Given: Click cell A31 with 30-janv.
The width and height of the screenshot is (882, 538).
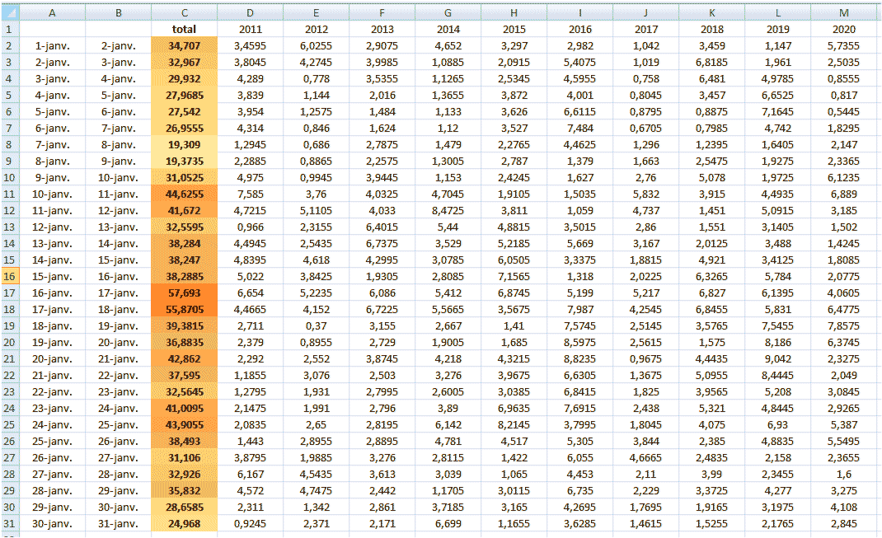Looking at the screenshot, I should pos(52,524).
